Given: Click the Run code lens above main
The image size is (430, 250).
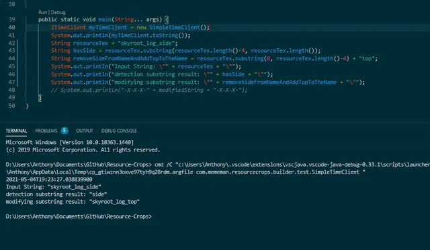Looking at the screenshot, I should (x=42, y=12).
